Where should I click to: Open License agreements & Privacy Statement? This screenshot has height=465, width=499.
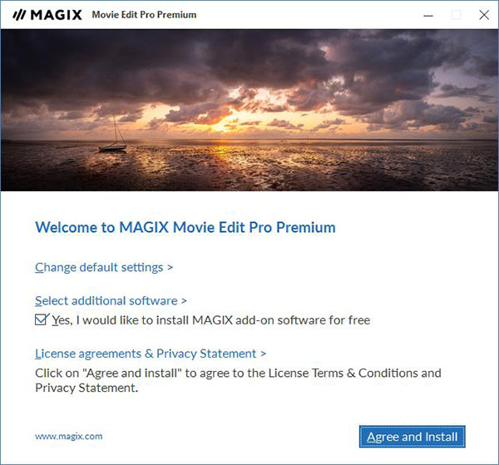coord(146,354)
